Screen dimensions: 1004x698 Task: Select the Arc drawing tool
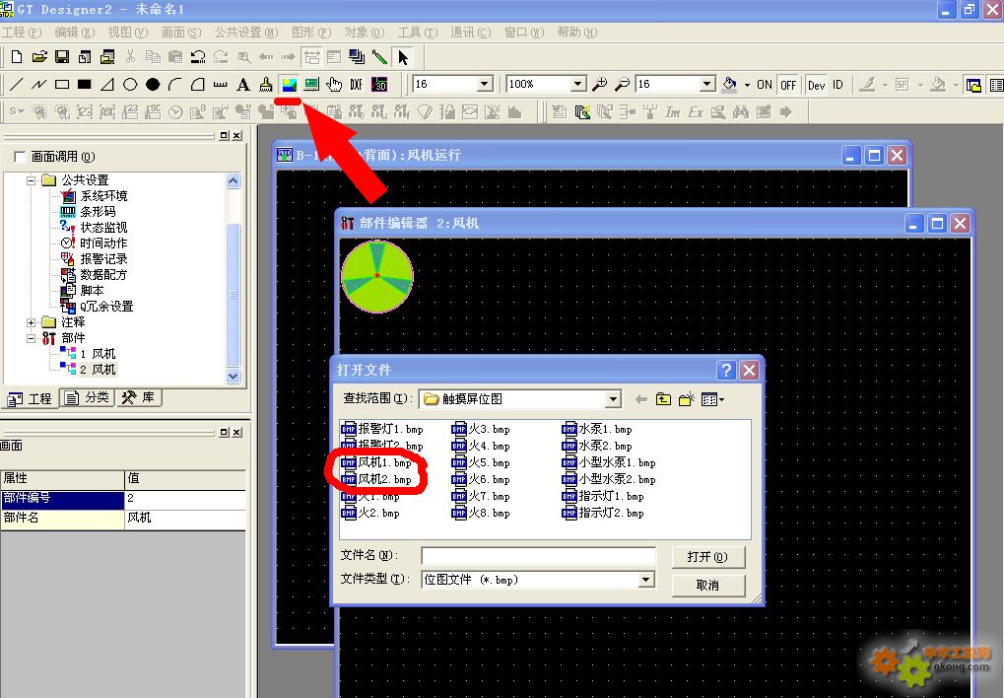coord(174,84)
